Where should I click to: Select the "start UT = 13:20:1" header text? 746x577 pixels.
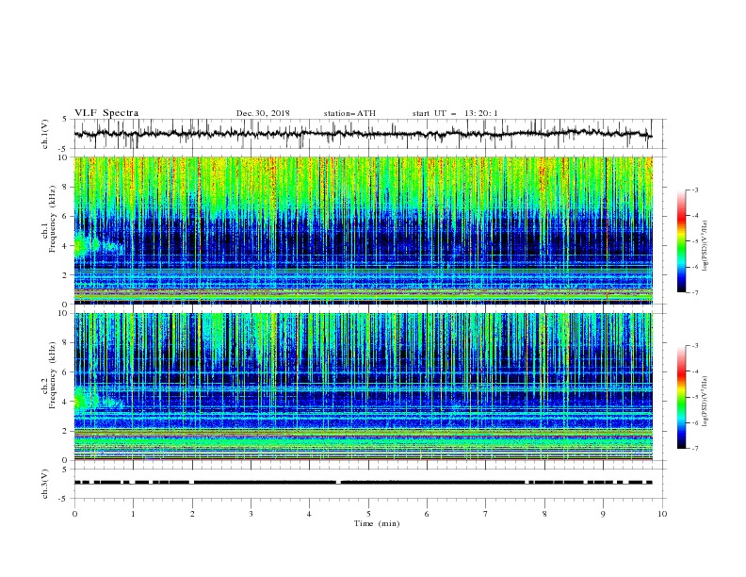[454, 113]
